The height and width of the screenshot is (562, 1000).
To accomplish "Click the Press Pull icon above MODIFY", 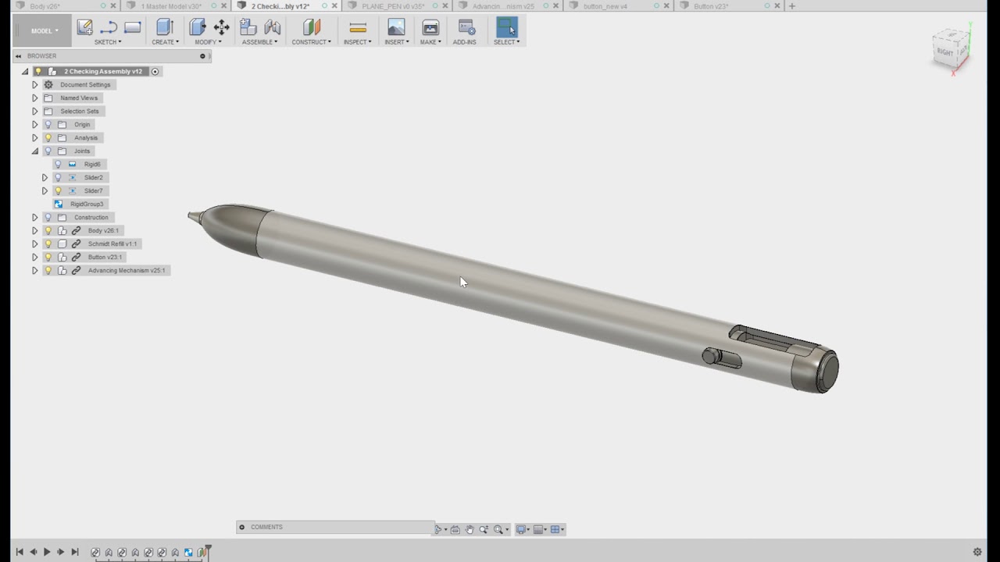I will pyautogui.click(x=198, y=27).
